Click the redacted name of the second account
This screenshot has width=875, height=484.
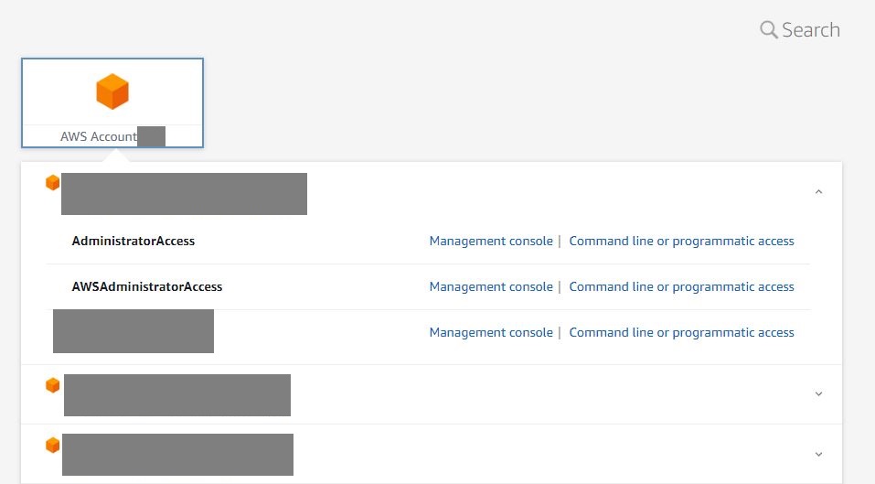[x=177, y=395]
